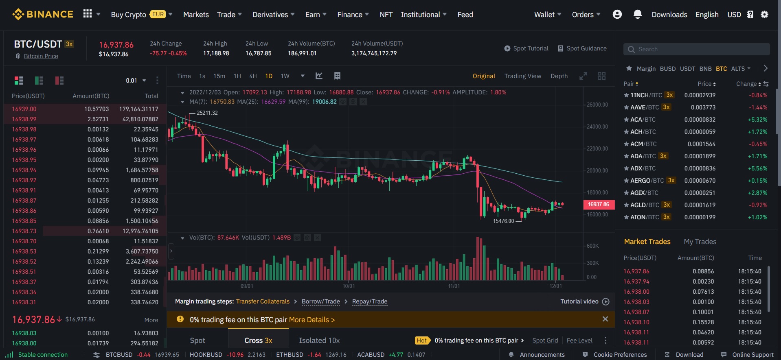Open the settings gear icon
Viewport: 781px width, 360px height.
[765, 15]
